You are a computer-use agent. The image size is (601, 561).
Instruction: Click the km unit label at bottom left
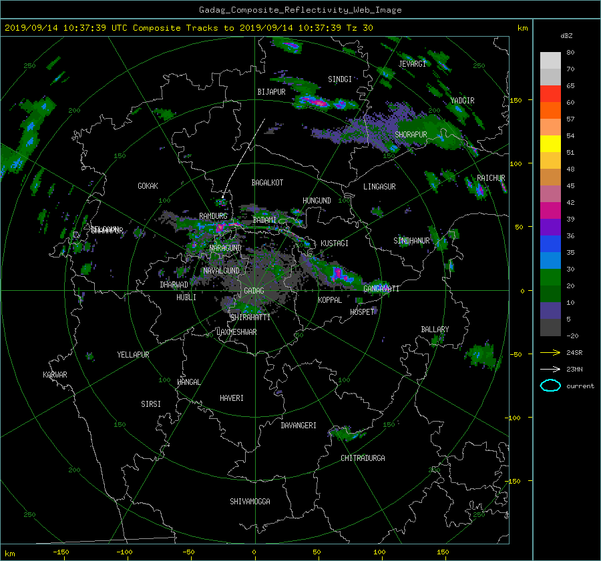[x=9, y=554]
